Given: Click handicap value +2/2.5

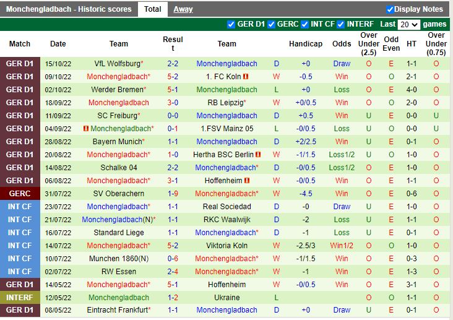Looking at the screenshot, I should pyautogui.click(x=306, y=142).
